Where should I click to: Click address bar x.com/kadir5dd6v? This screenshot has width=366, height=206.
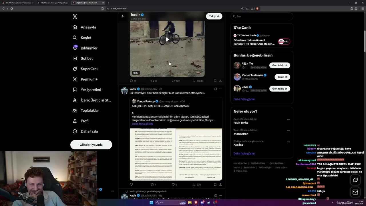pyautogui.click(x=119, y=9)
